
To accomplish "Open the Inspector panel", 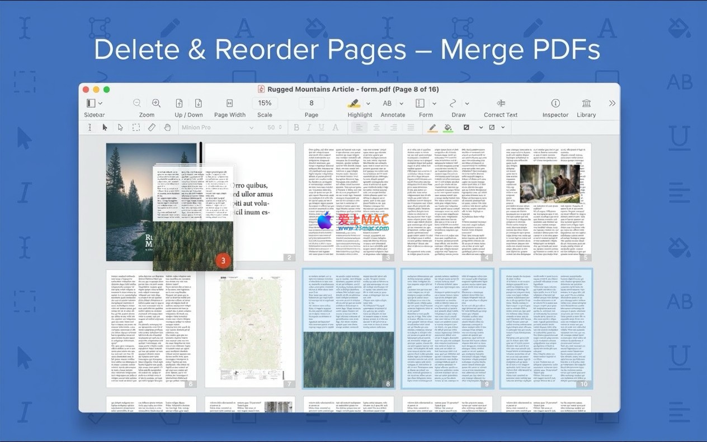I will (555, 103).
